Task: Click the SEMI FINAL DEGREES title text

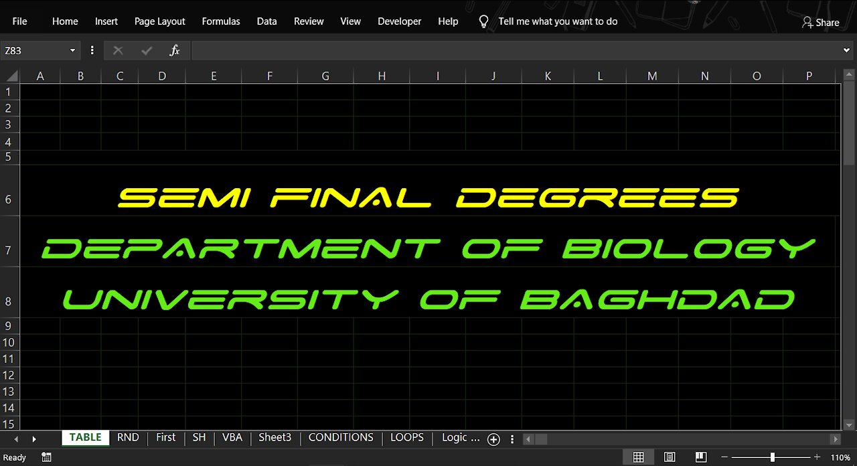Action: [428, 198]
